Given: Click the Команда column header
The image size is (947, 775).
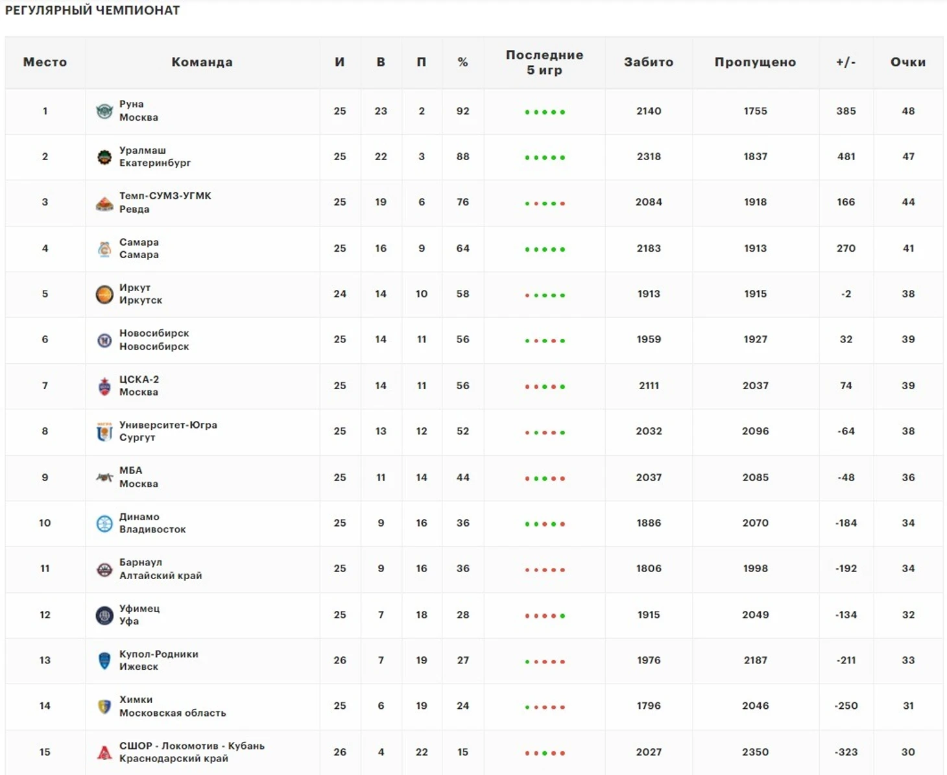Looking at the screenshot, I should 202,62.
